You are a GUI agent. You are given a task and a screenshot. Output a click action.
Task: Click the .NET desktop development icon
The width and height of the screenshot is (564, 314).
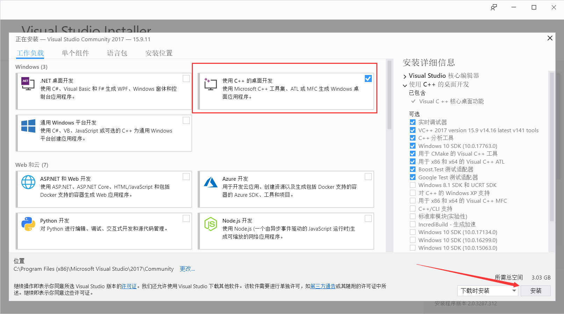[28, 84]
